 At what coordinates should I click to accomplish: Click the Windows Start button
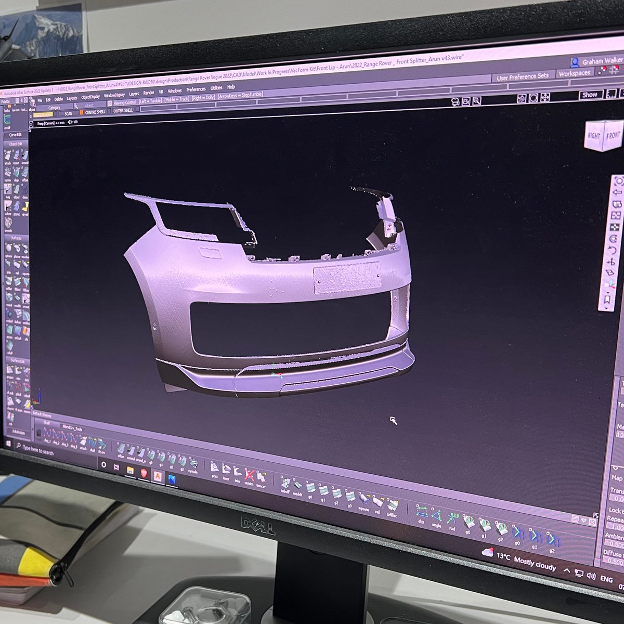[x=8, y=444]
